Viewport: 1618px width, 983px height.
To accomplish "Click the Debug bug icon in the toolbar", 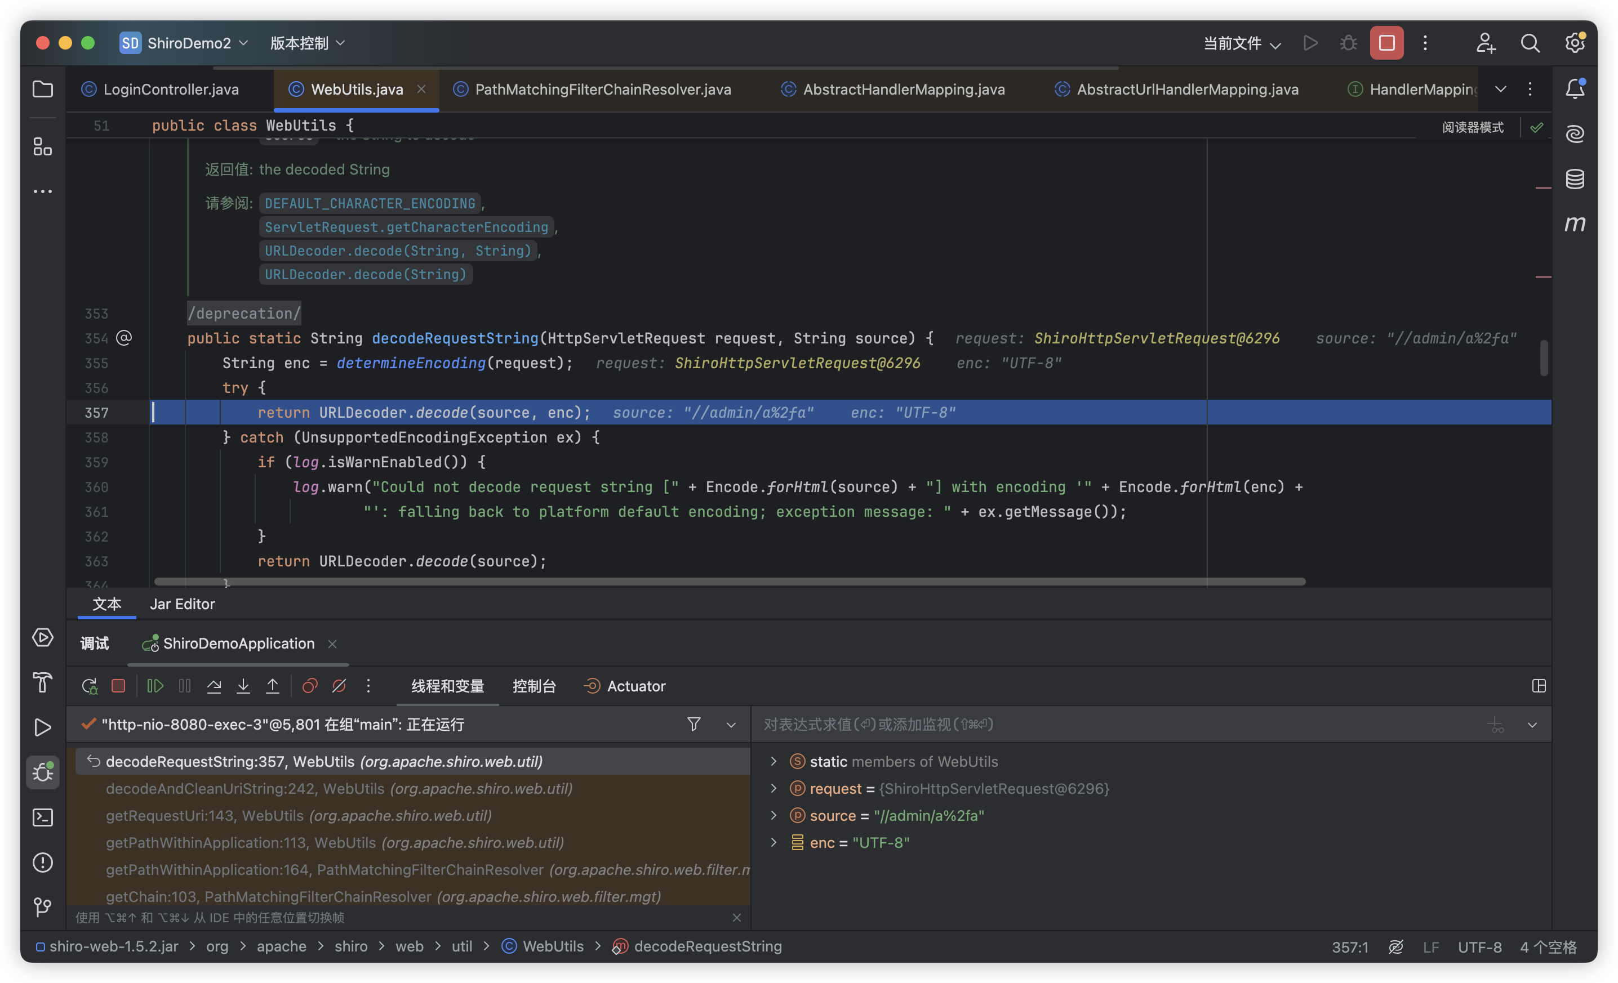I will pos(1348,43).
